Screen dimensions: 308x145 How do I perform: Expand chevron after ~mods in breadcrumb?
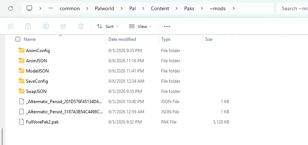tap(234, 8)
